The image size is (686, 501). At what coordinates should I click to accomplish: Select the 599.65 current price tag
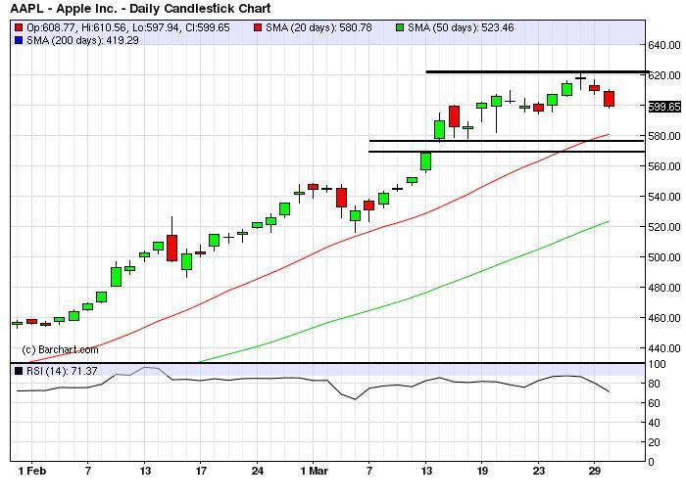pos(663,107)
